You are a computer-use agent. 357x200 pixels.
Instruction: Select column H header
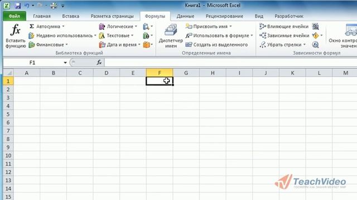tap(213, 73)
